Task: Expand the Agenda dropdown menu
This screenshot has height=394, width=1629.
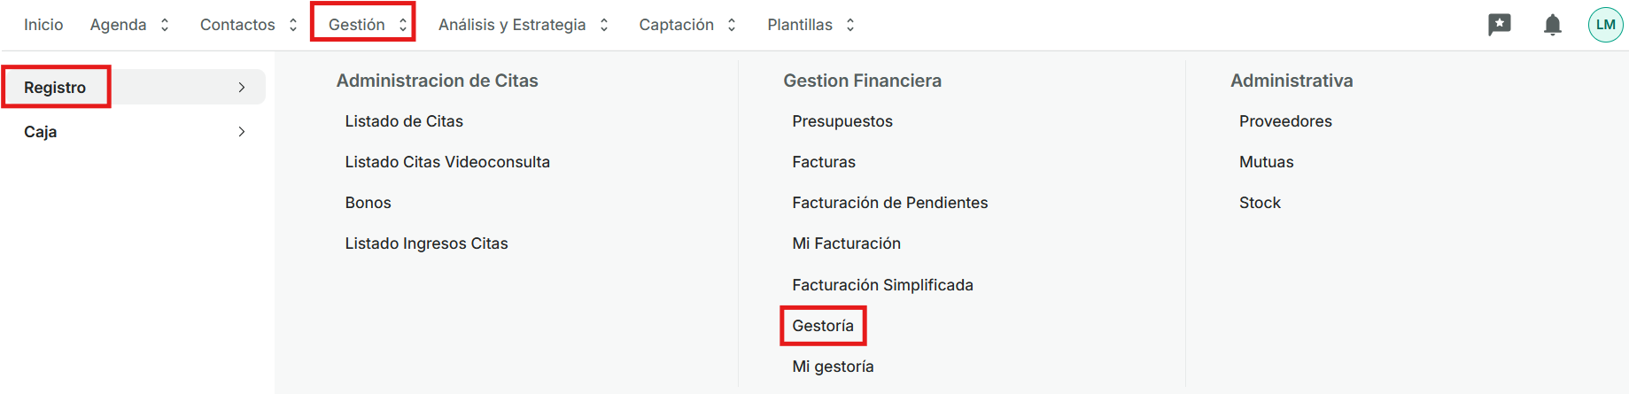Action: [x=129, y=25]
